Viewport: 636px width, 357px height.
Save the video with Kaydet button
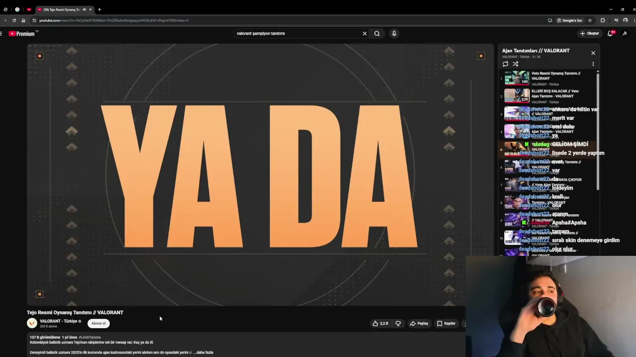(x=446, y=323)
